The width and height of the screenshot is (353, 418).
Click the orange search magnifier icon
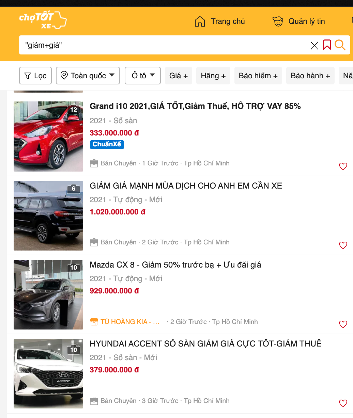340,45
